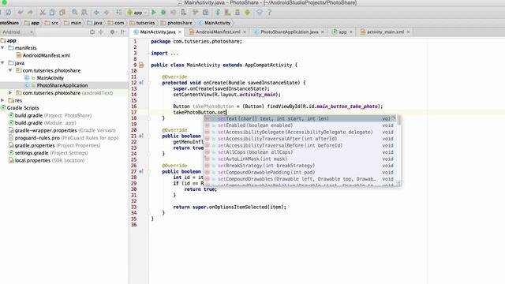Viewport: 505px width, 284px height.
Task: Choose setBreakStrategy completion suggestion
Action: [x=300, y=166]
